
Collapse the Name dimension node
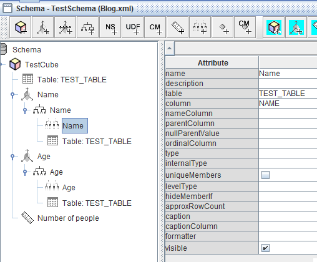pyautogui.click(x=12, y=95)
